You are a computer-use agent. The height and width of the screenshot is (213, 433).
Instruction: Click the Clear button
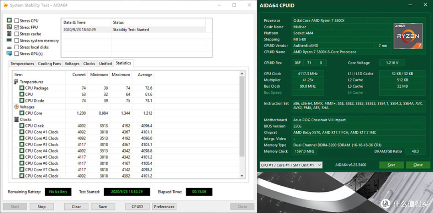(76, 207)
